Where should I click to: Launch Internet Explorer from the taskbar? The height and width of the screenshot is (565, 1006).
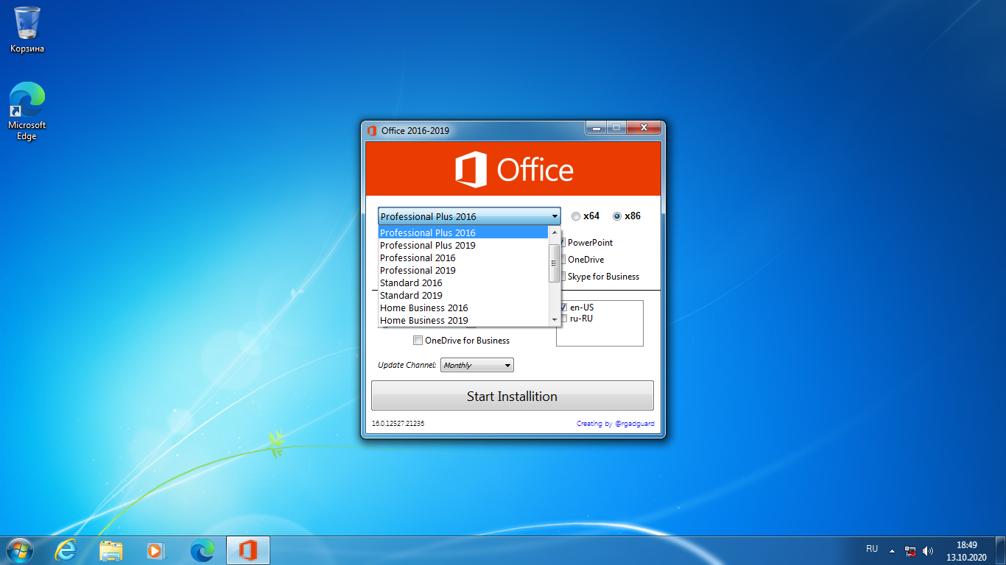[x=66, y=550]
